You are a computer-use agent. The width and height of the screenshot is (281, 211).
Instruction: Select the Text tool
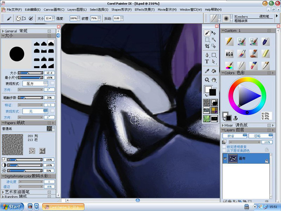(207, 62)
